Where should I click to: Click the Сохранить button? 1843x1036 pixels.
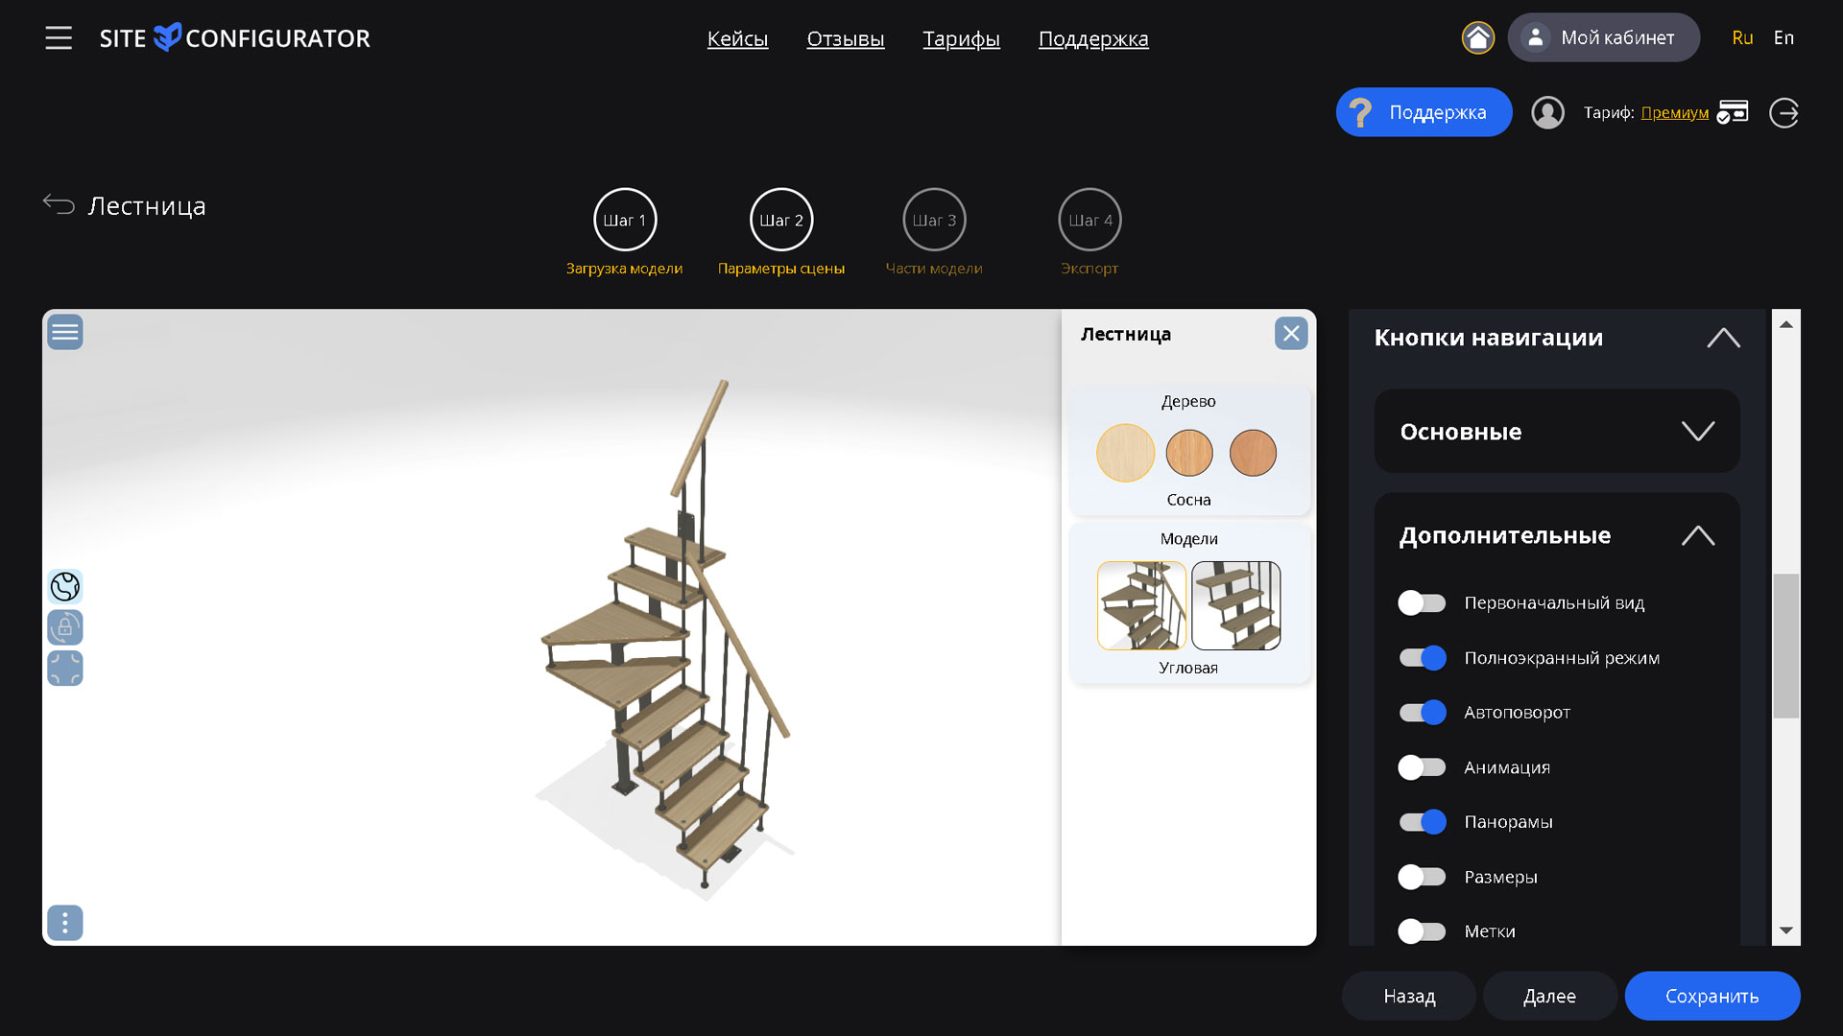click(x=1711, y=996)
